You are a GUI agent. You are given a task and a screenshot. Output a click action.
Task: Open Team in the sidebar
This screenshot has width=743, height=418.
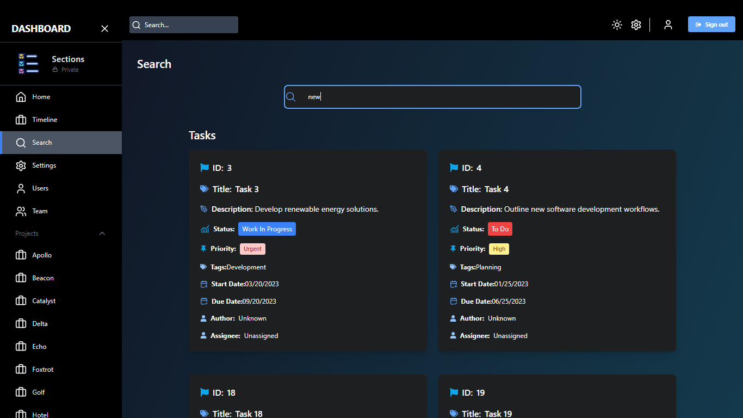pyautogui.click(x=61, y=211)
